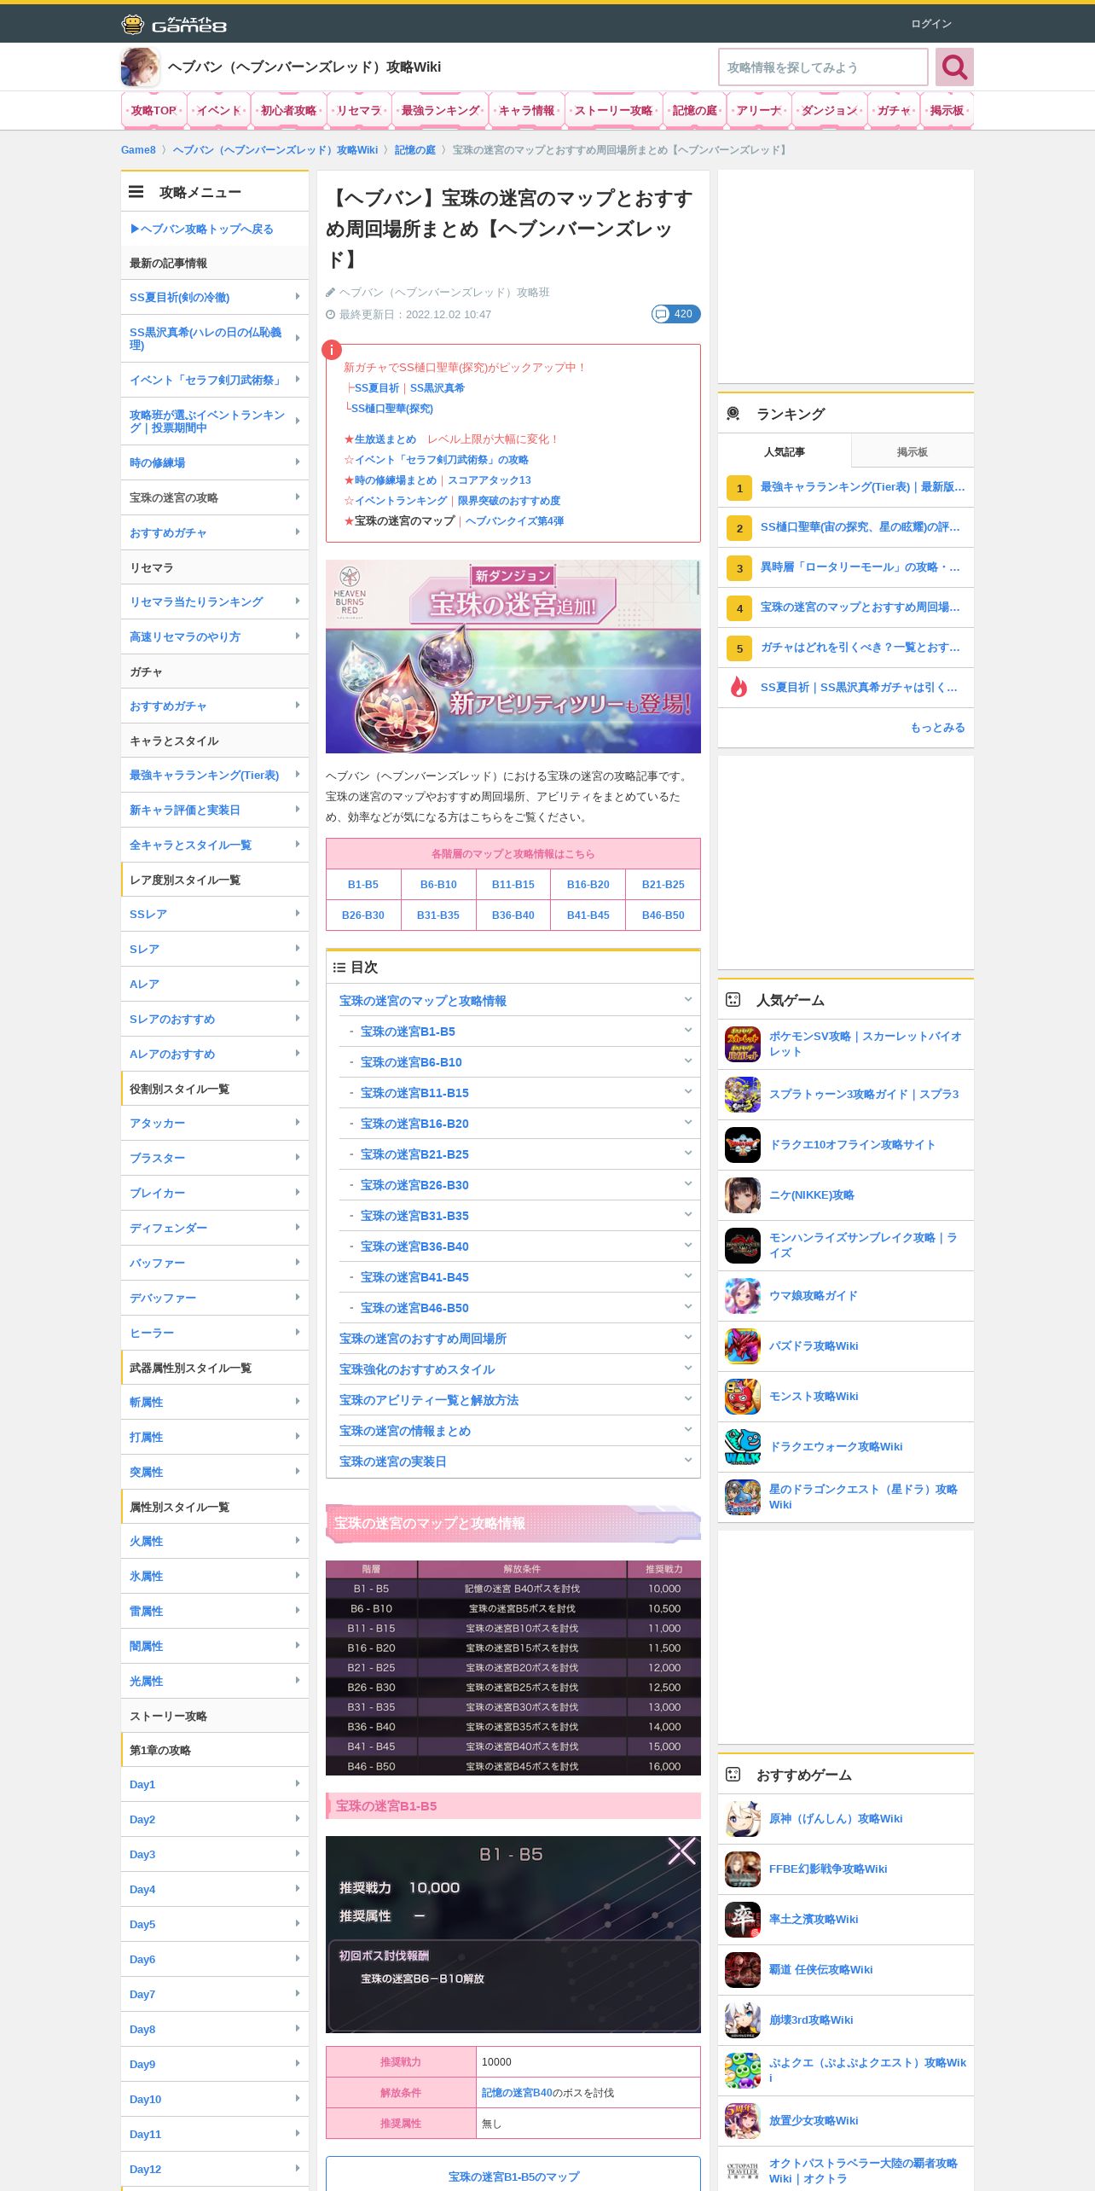Screen dimensions: 1095x2191
Task: Open the パズドラ攻略Wiki game icon
Action: (x=743, y=1346)
